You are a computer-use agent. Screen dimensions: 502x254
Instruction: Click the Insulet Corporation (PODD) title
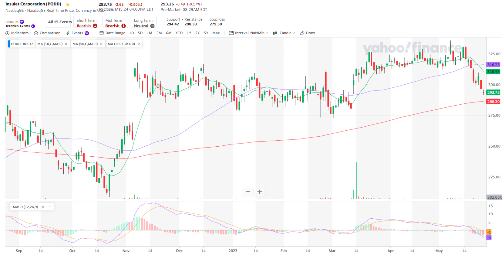[x=33, y=4]
